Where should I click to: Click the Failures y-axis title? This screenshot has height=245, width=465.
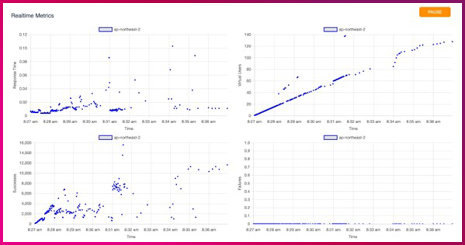239,184
